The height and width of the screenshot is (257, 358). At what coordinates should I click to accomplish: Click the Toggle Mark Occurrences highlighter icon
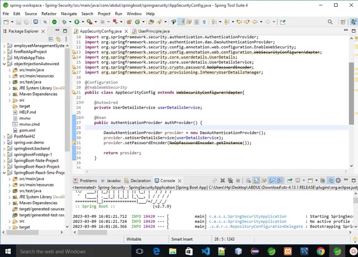(182, 22)
